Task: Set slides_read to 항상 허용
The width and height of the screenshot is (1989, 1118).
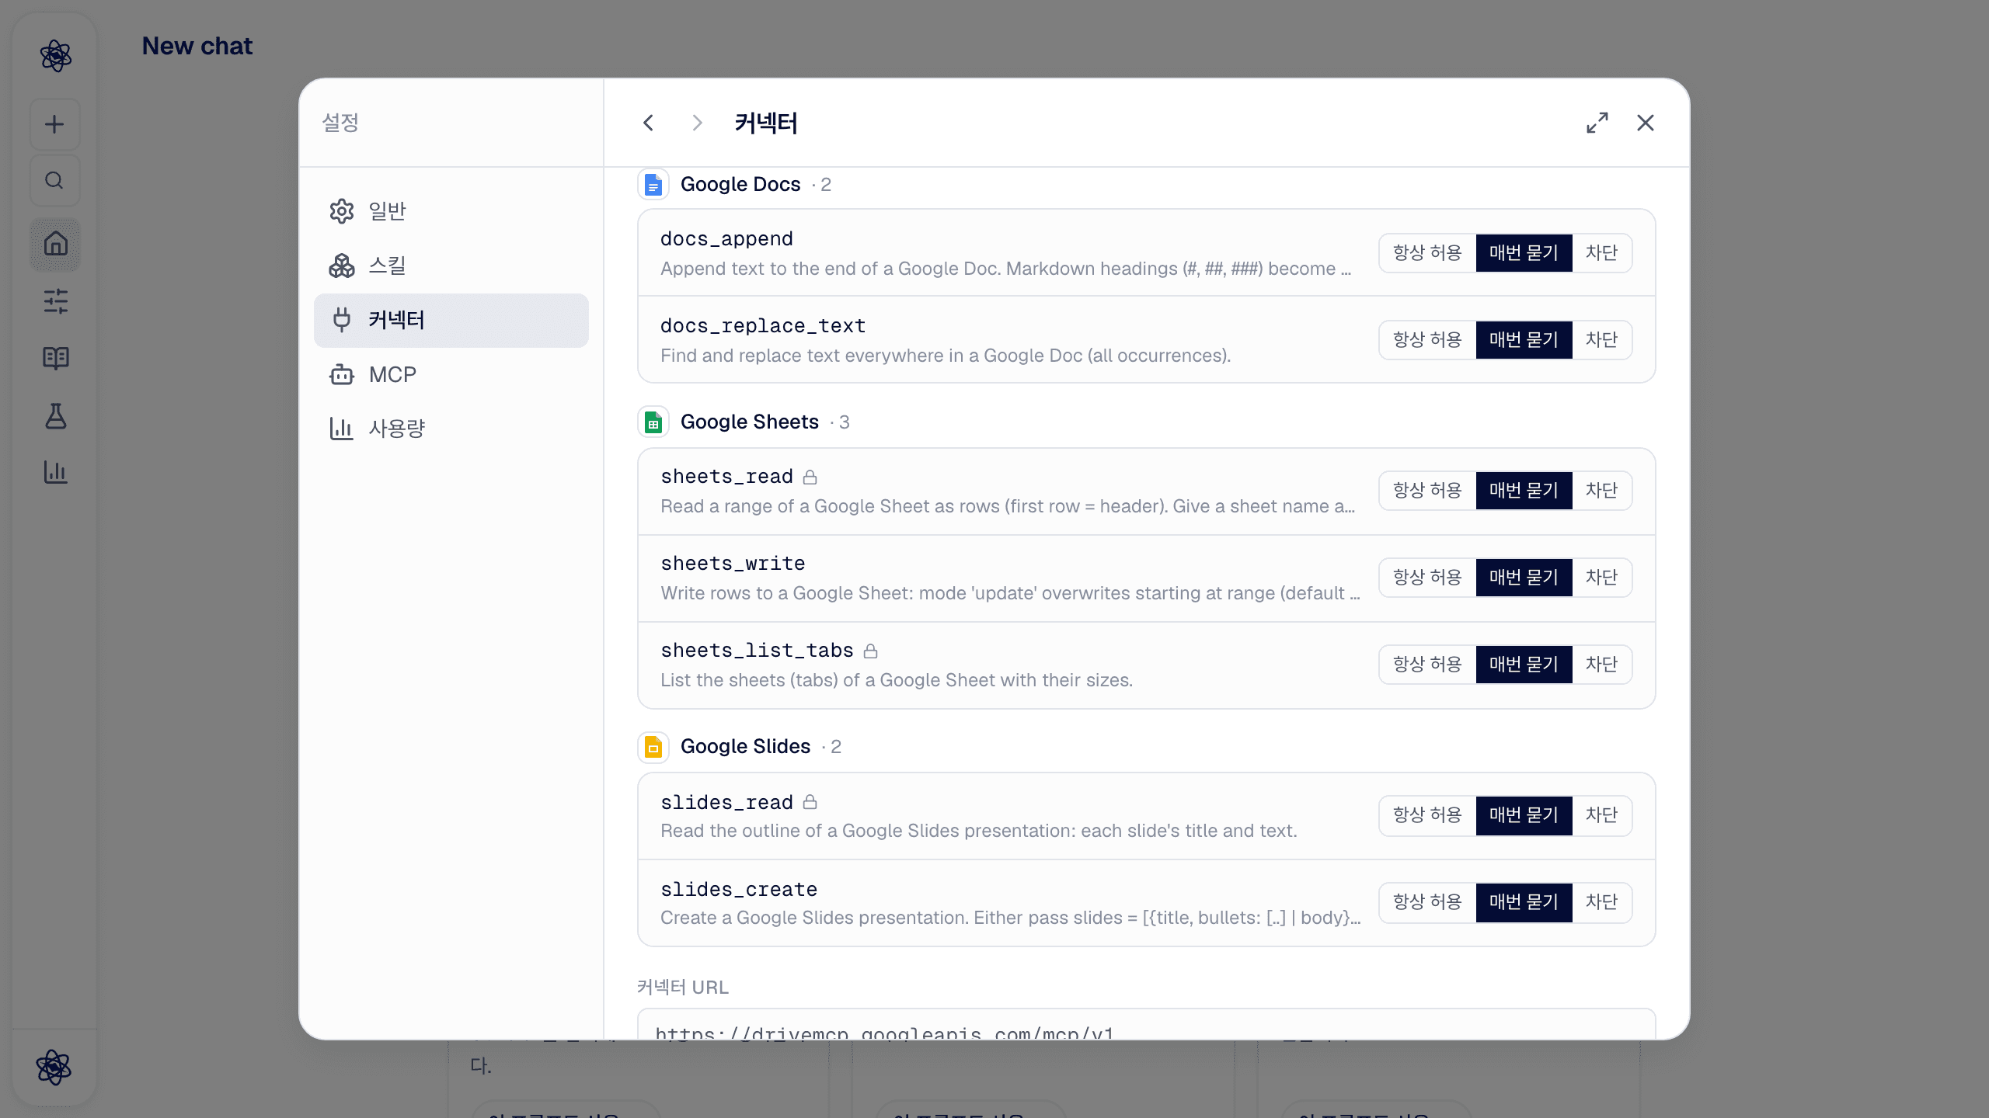Action: (1427, 815)
